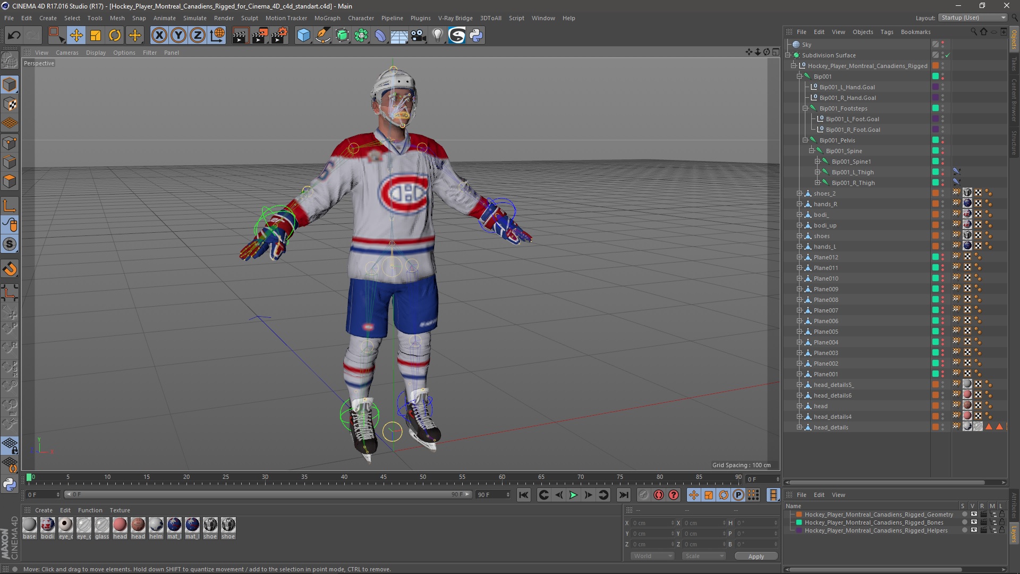The image size is (1020, 574).
Task: Click the Spline pen tool icon
Action: pos(322,36)
